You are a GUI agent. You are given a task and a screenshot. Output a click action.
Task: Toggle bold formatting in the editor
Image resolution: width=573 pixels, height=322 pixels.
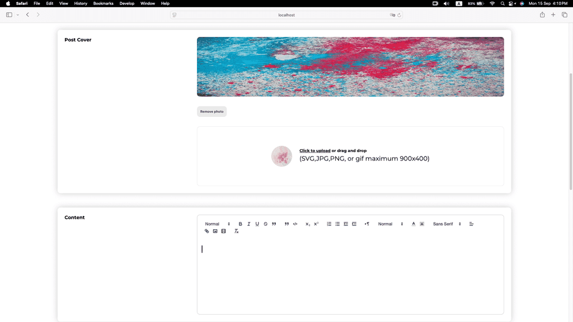point(240,224)
